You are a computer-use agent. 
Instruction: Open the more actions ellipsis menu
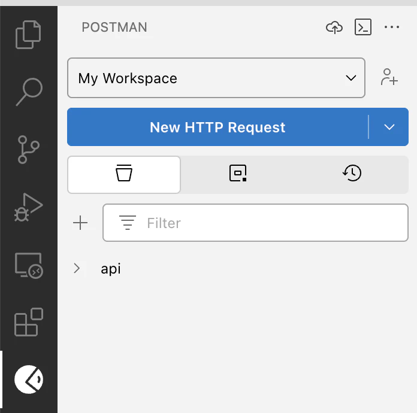click(392, 27)
